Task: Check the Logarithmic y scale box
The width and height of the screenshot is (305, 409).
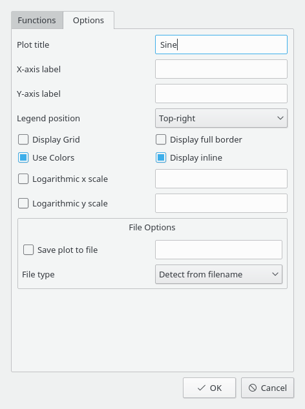Action: point(23,203)
